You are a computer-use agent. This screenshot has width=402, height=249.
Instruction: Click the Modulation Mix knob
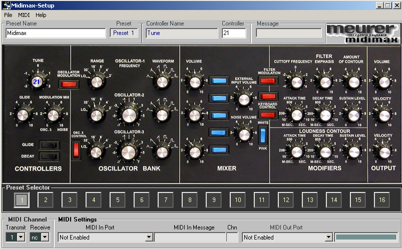tap(53, 115)
